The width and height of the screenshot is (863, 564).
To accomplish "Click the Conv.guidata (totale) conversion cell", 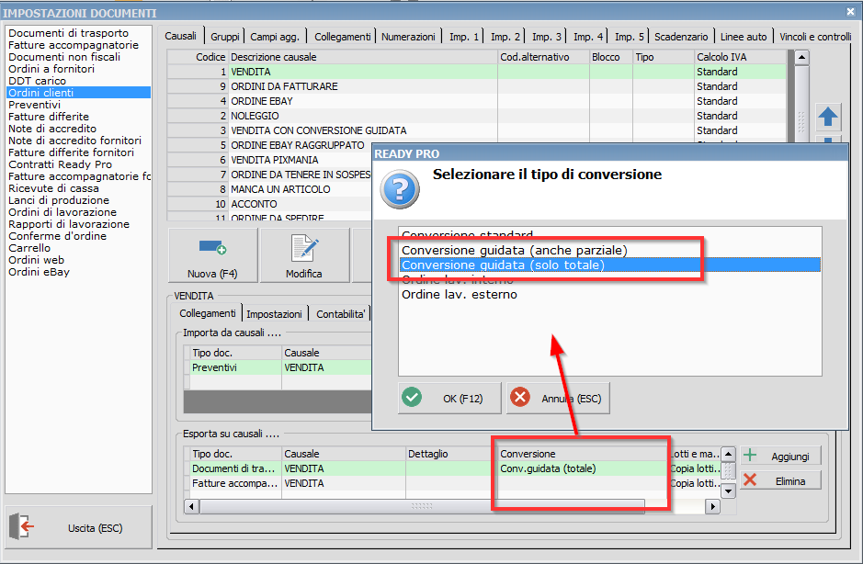I will click(583, 468).
